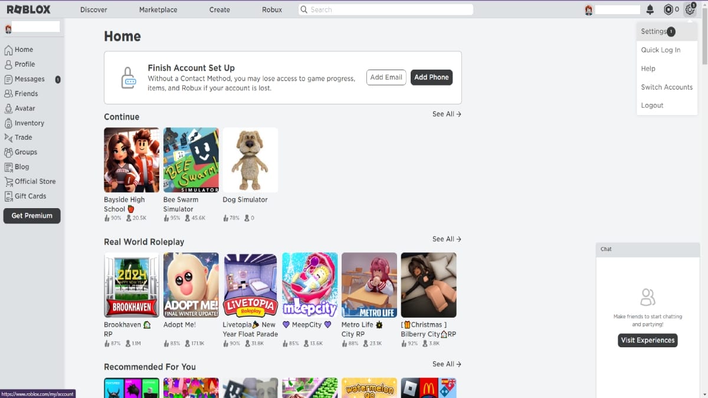Click the notifications bell icon
Image resolution: width=708 pixels, height=398 pixels.
click(x=650, y=9)
